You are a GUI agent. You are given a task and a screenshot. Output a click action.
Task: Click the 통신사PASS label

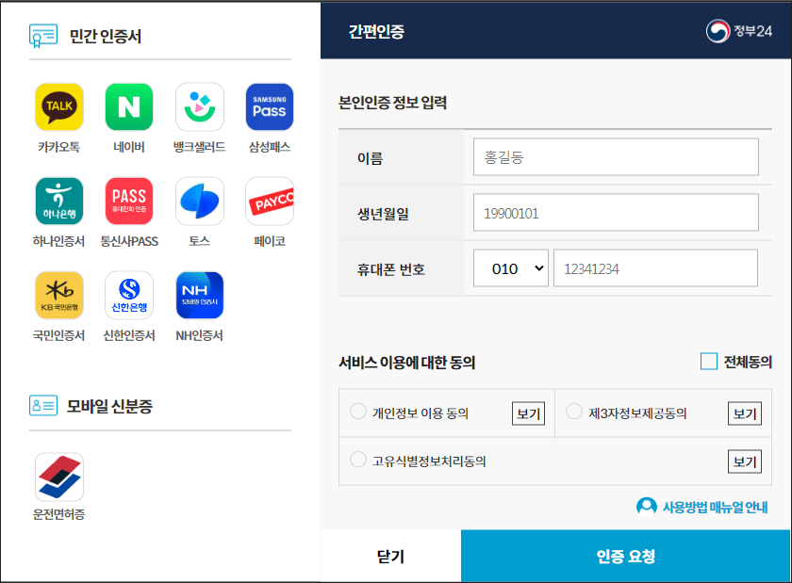point(129,241)
